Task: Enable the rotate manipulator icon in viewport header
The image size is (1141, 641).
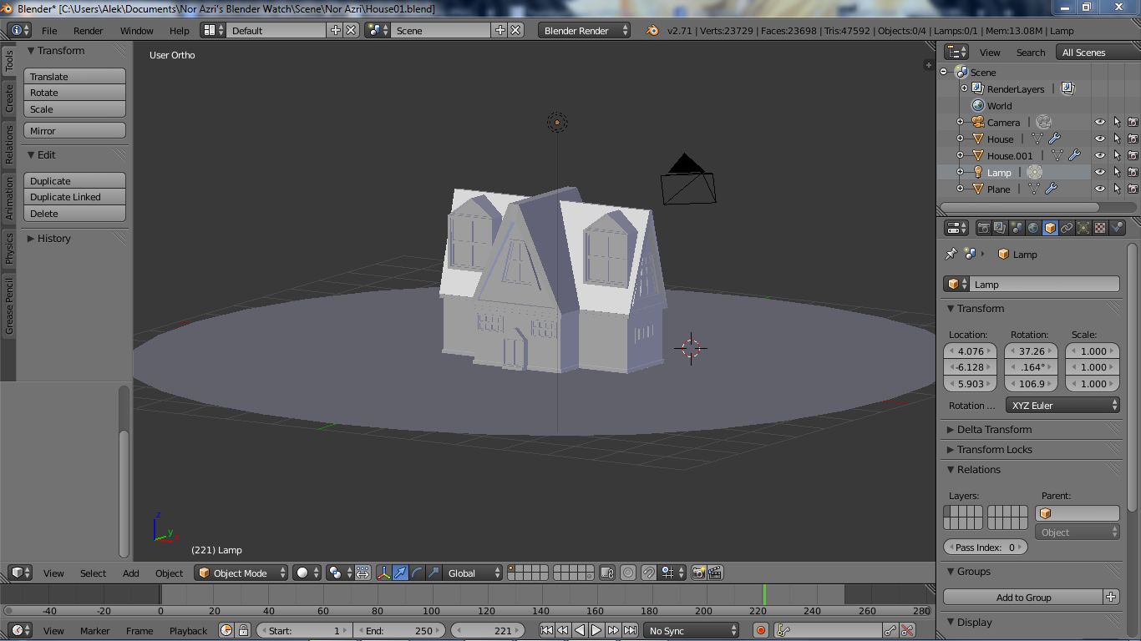Action: coord(417,573)
